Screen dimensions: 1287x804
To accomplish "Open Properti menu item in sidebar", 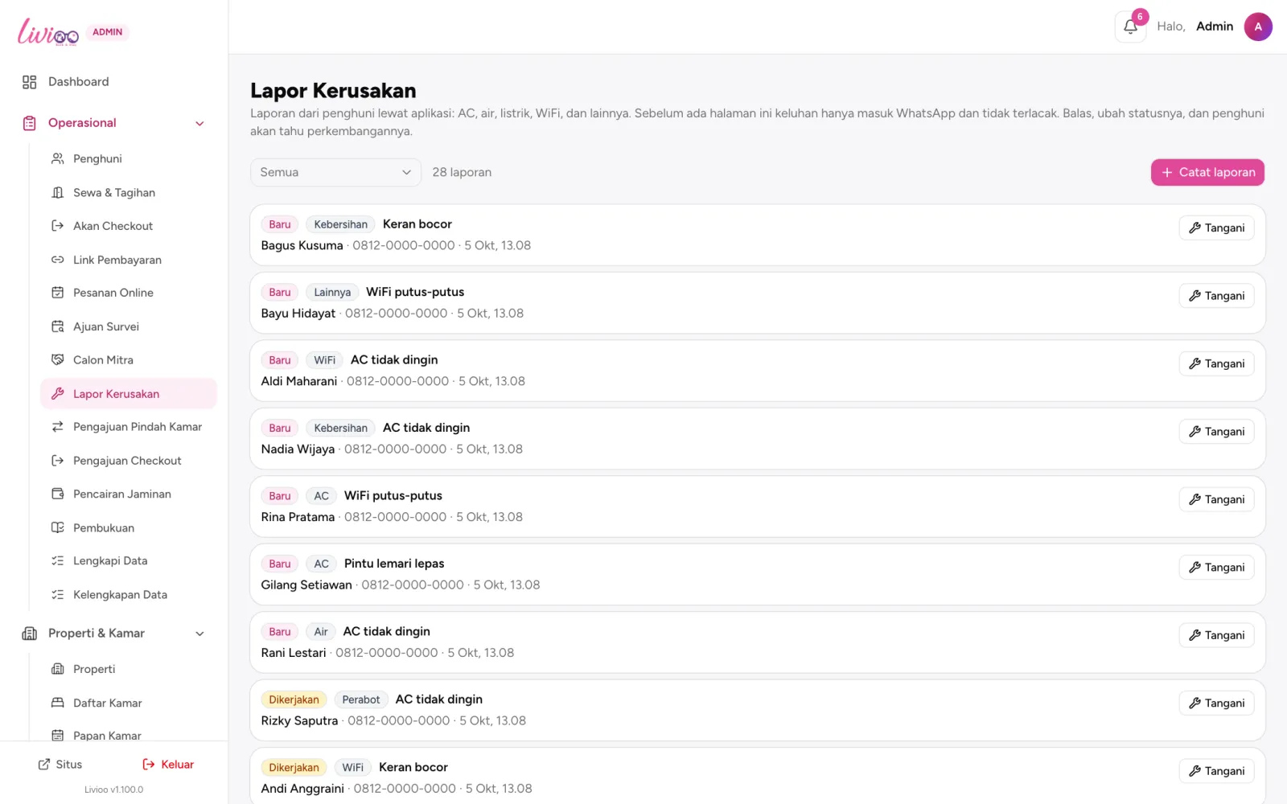I will coord(129,669).
